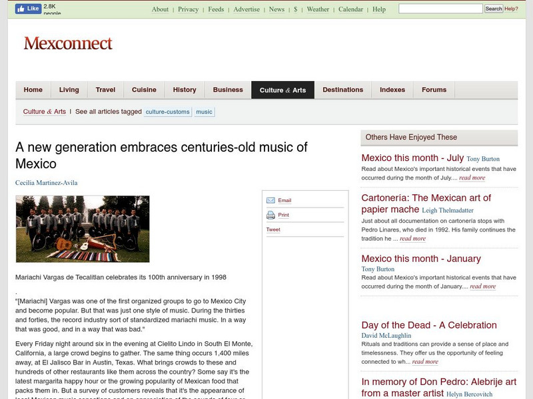The width and height of the screenshot is (533, 399).
Task: Open the Feeds link
Action: [x=216, y=9]
